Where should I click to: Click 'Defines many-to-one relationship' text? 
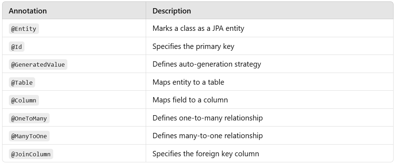207,136
